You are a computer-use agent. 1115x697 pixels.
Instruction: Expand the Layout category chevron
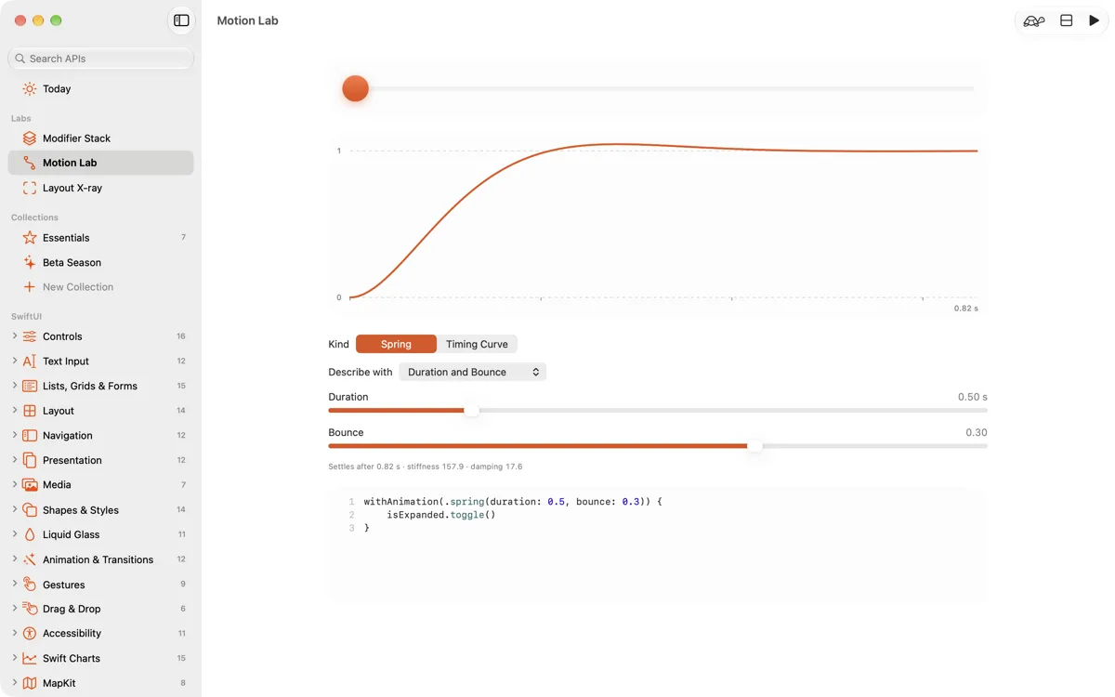14,411
